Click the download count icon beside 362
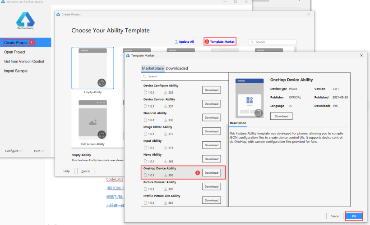Screen dimensions: 370x225 pos(166,202)
